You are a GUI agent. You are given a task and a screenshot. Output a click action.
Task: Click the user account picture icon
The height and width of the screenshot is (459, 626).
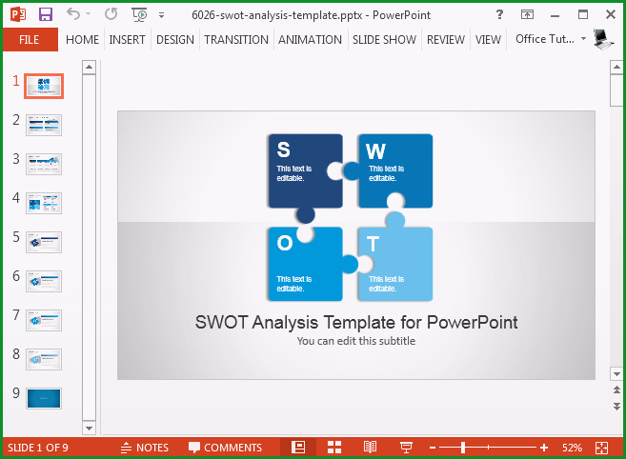(x=603, y=39)
